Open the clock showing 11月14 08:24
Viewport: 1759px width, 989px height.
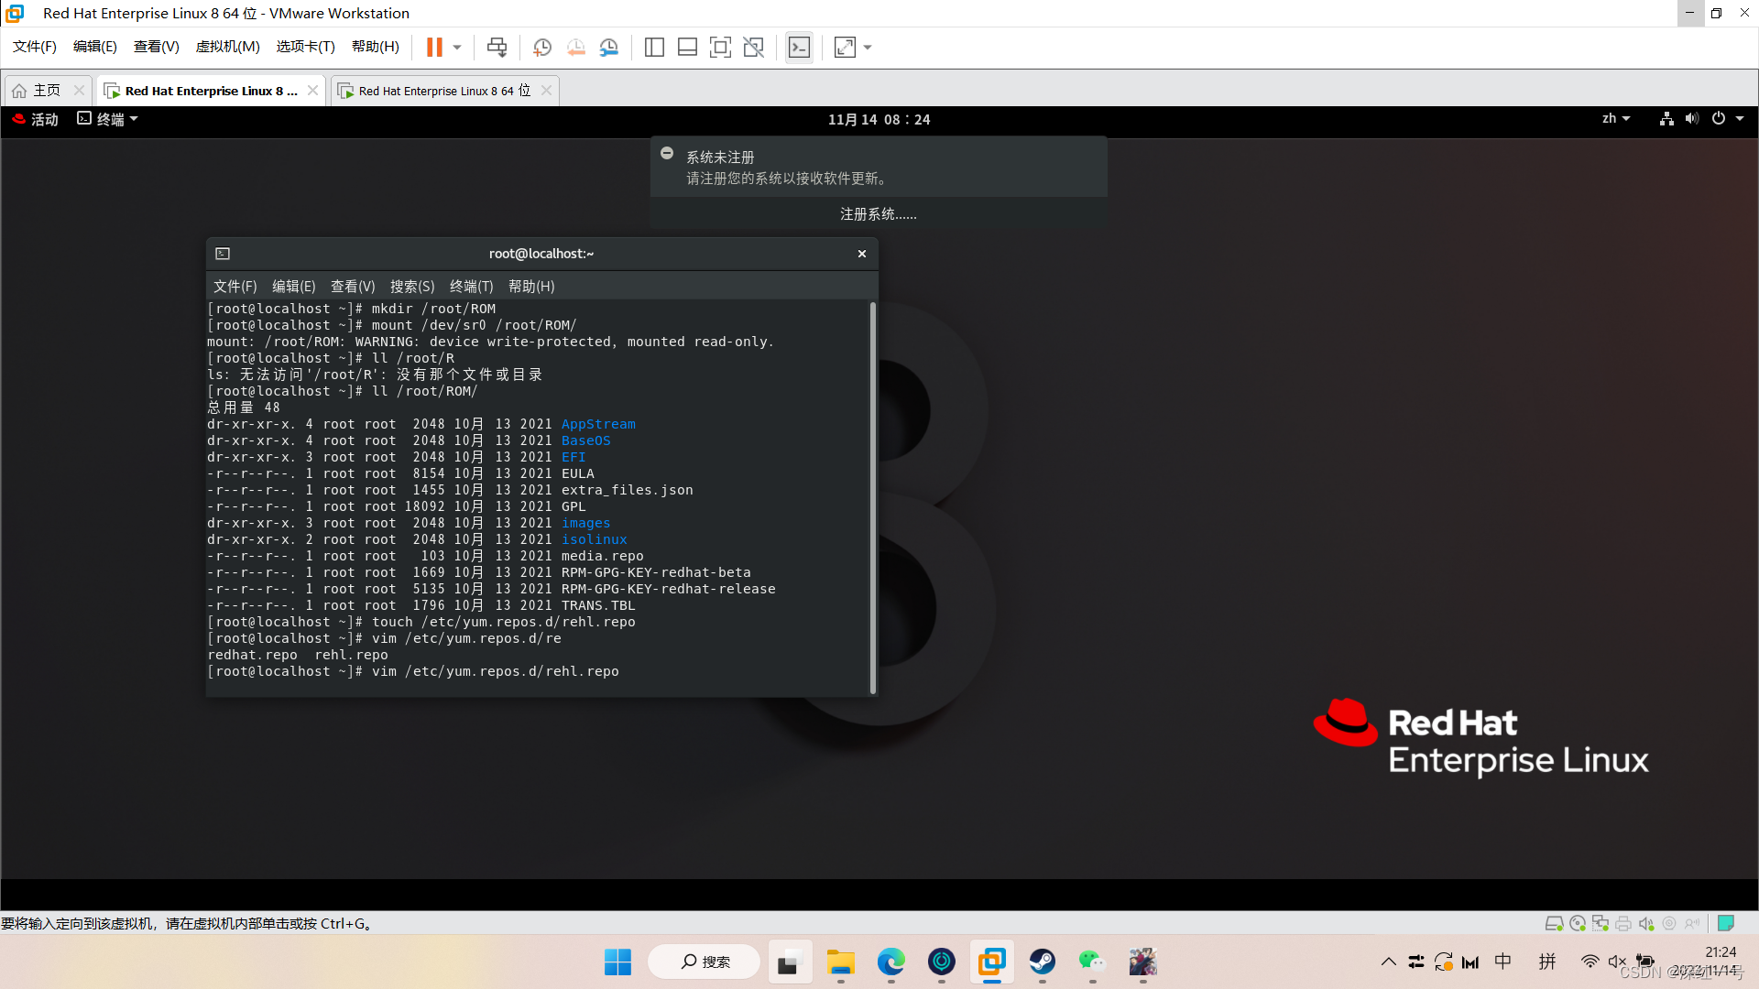tap(879, 119)
